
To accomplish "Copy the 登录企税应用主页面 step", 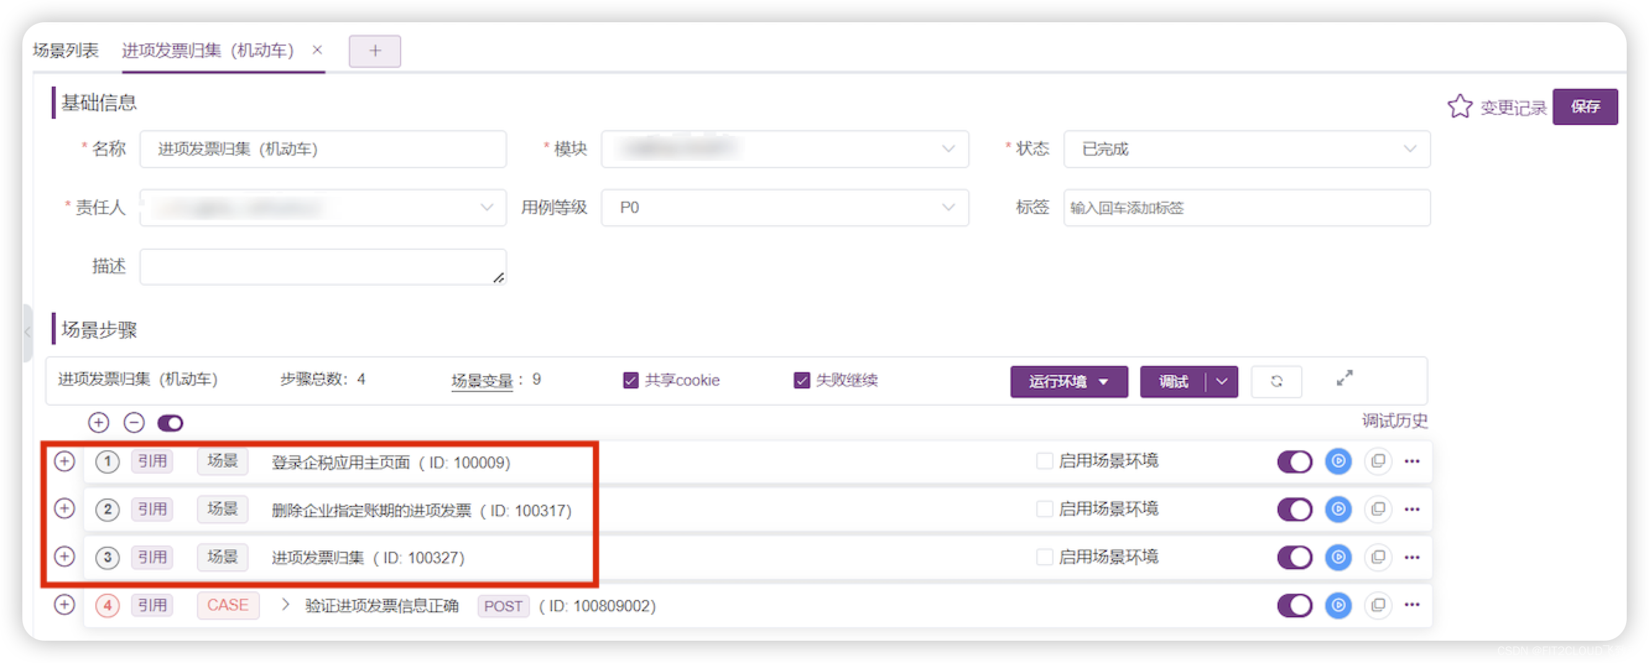I will [x=1378, y=461].
